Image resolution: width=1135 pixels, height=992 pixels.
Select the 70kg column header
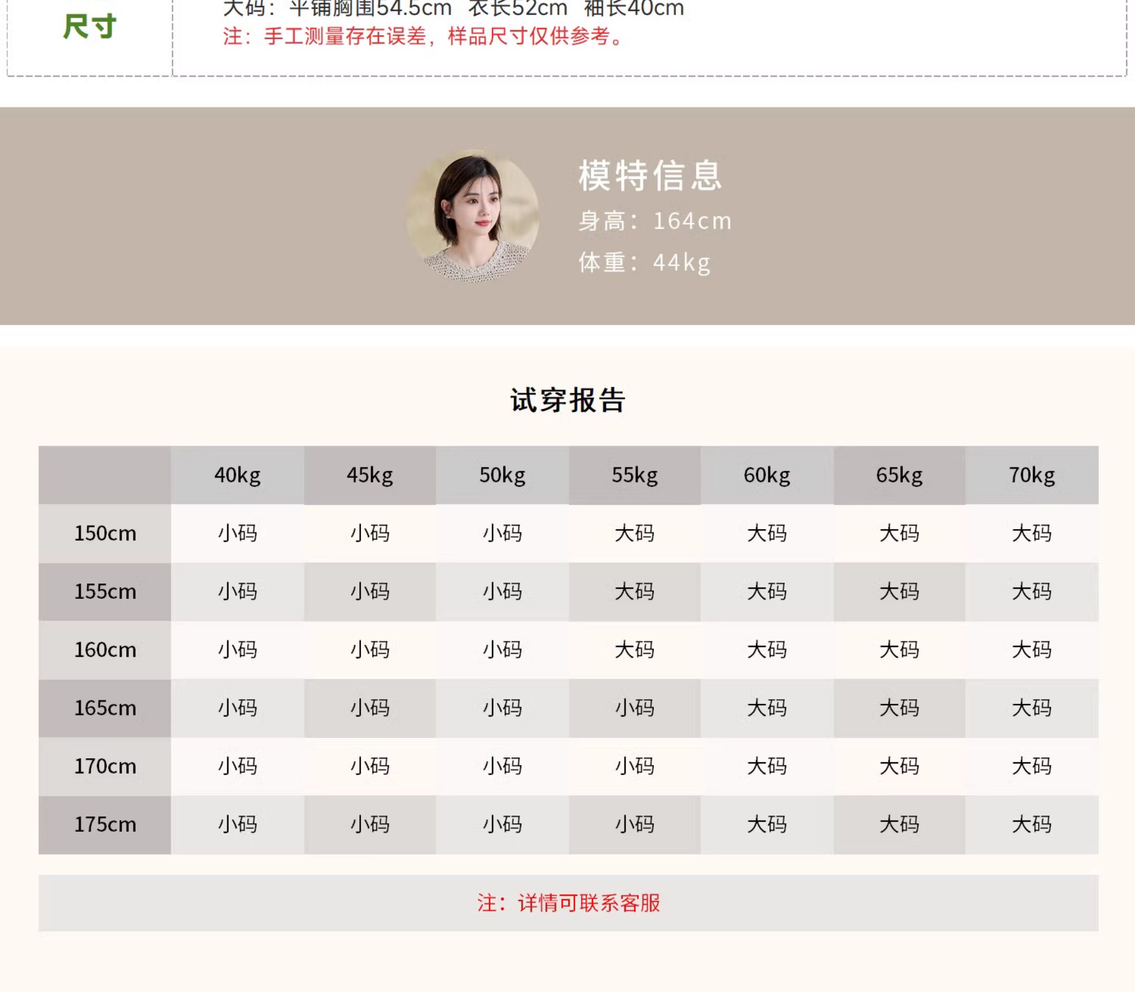click(1032, 475)
